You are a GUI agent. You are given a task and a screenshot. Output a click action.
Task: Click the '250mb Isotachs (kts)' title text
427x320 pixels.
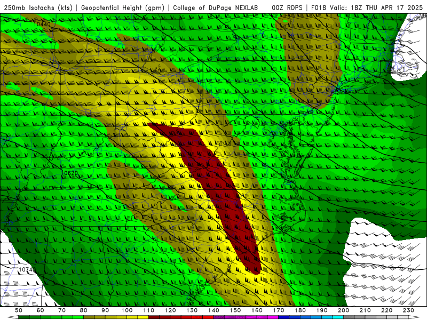pos(38,7)
